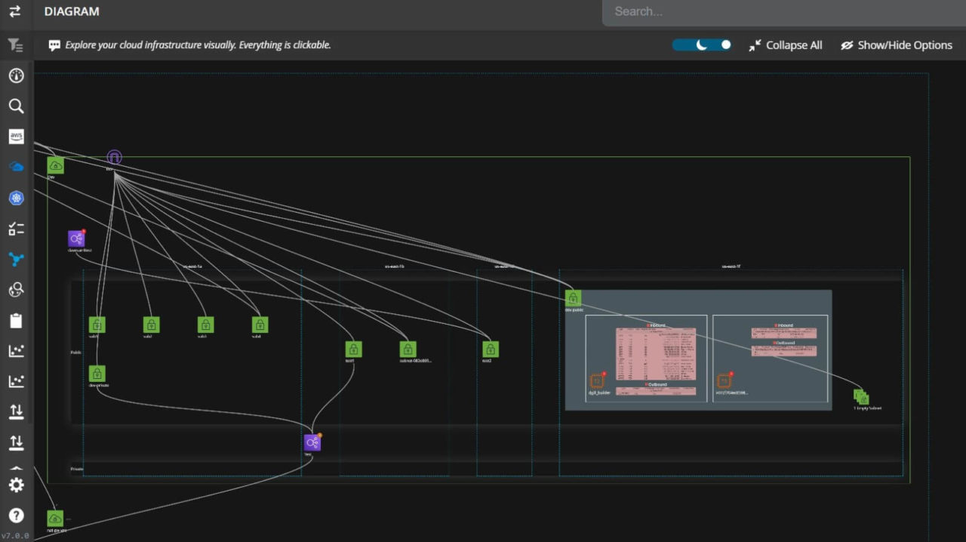
Task: Open the filter icon near the top of the sidebar
Action: tap(16, 45)
